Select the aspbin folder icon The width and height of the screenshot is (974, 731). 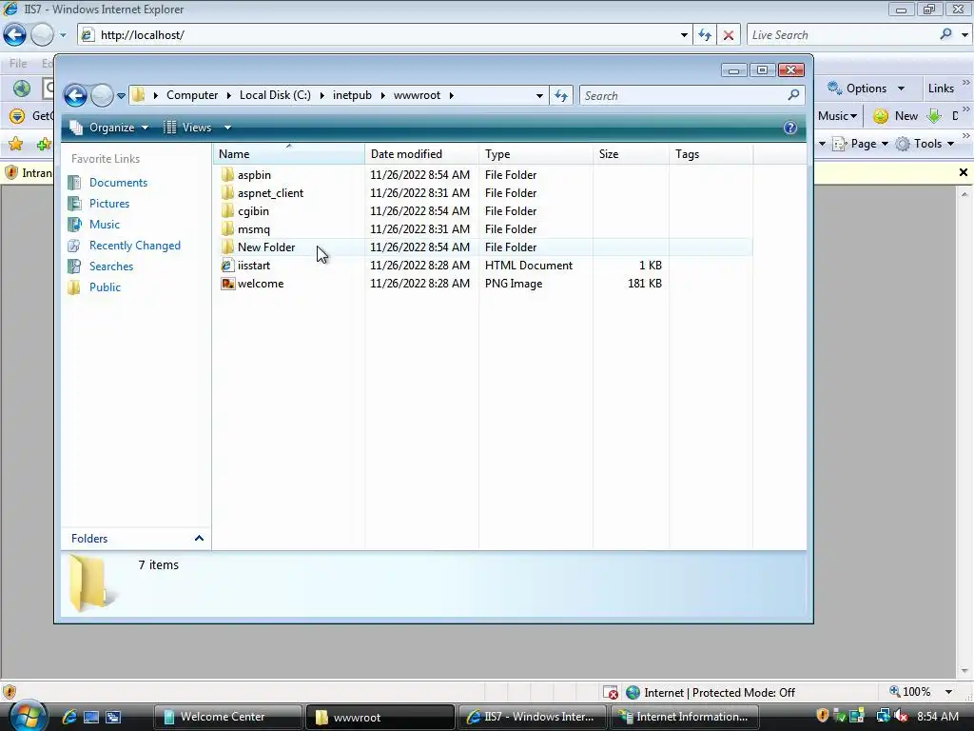[x=227, y=175]
